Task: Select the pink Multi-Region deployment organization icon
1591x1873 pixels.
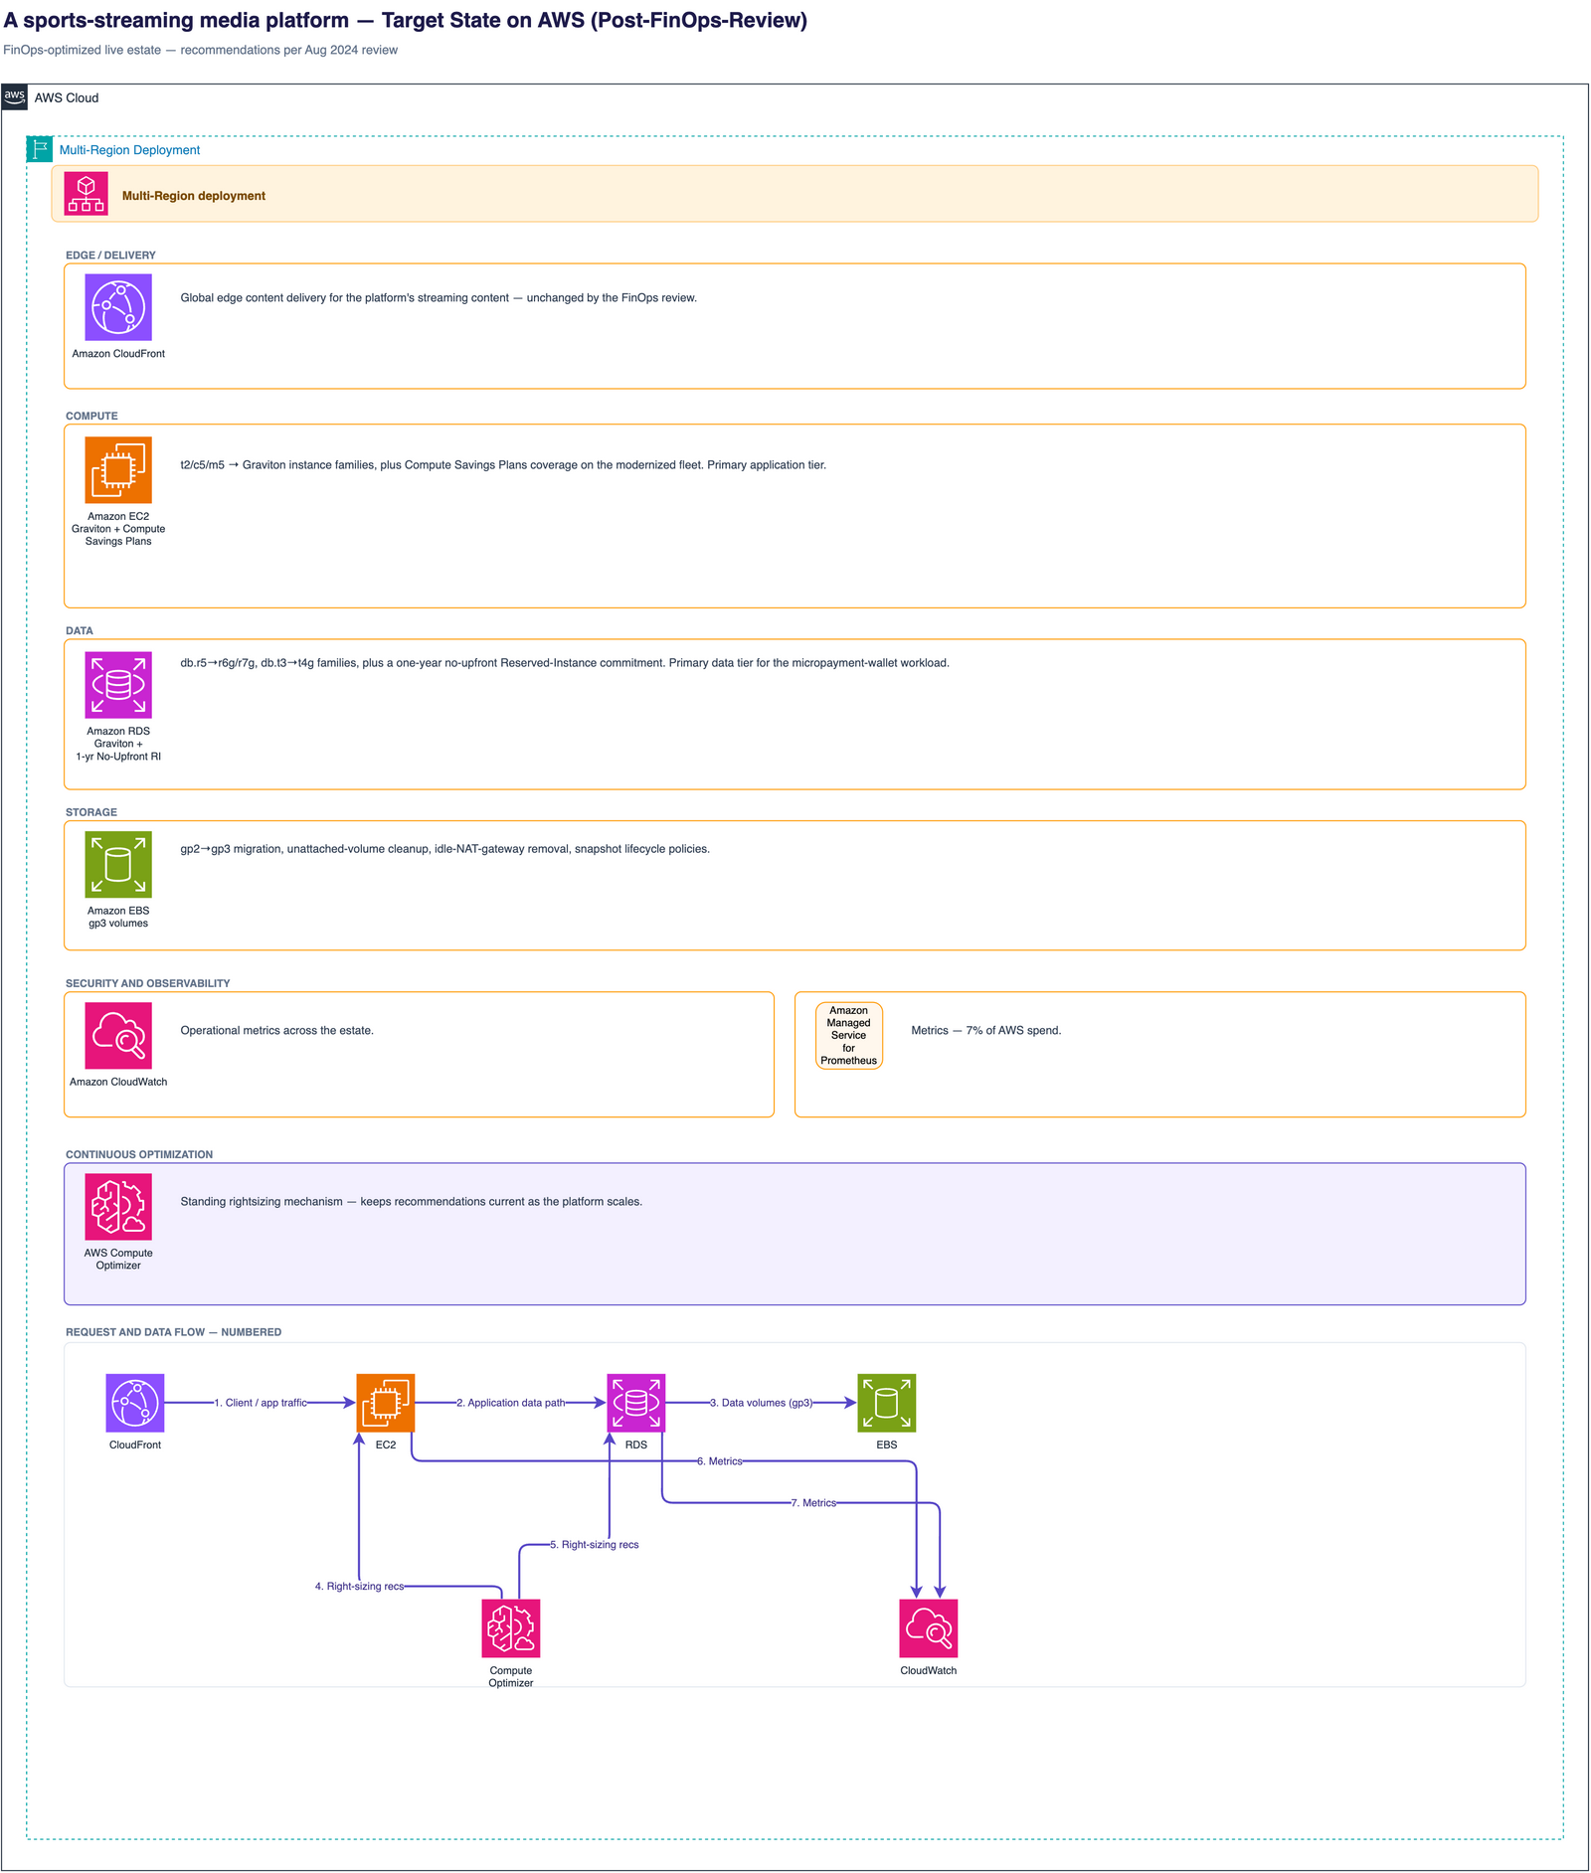Action: click(87, 194)
